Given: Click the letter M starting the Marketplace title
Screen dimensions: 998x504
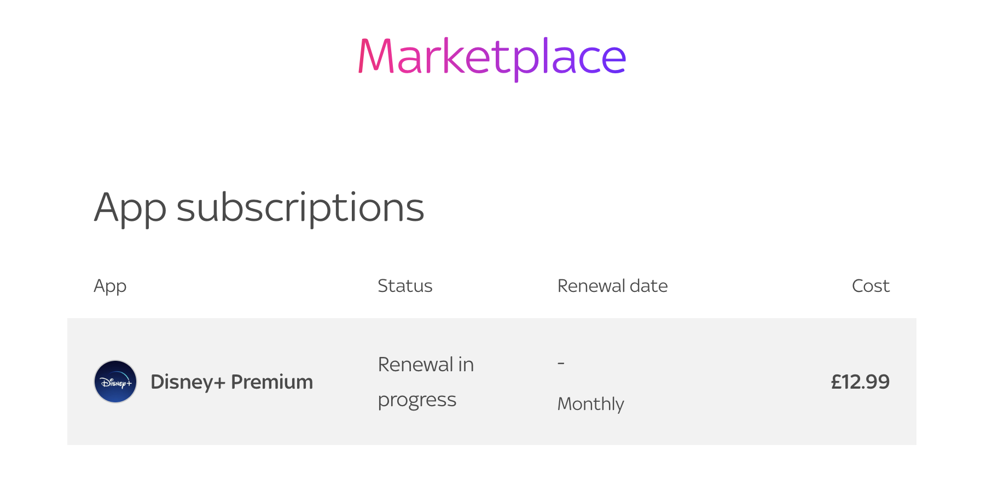Looking at the screenshot, I should tap(376, 57).
